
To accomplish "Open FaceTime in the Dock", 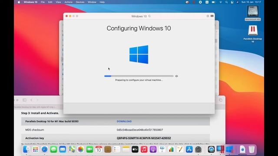I will click(90, 149).
